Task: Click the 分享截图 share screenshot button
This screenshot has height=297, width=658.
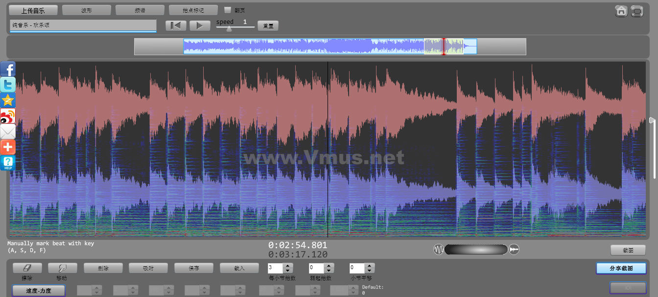Action: click(x=621, y=268)
